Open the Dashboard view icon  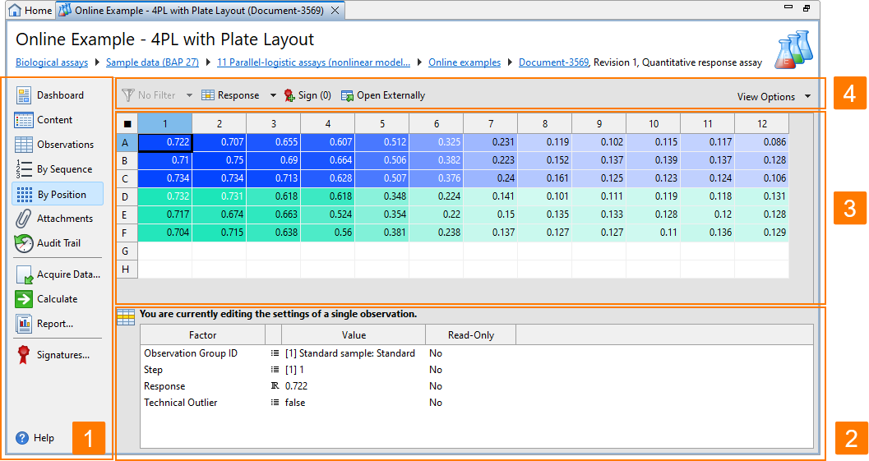(x=23, y=95)
